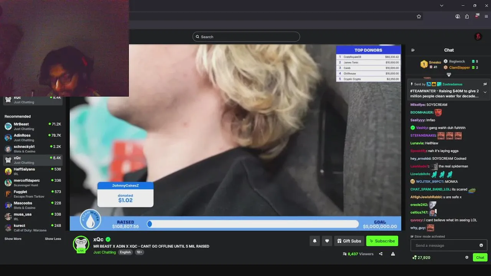Open the Just Chatting category link
The width and height of the screenshot is (491, 276).
104,252
